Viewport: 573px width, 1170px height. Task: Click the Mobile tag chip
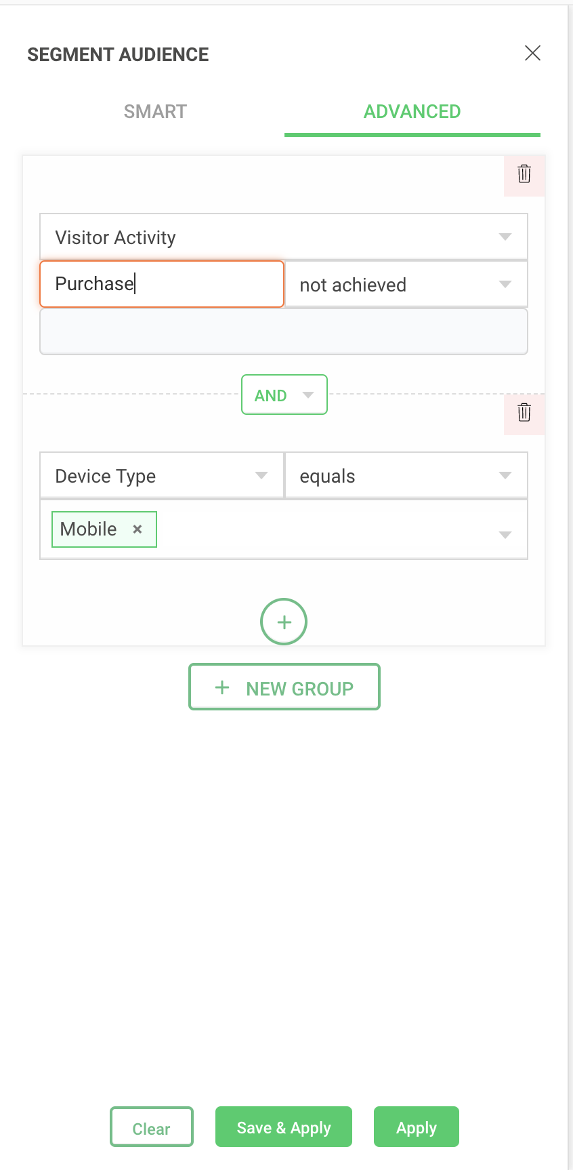pyautogui.click(x=89, y=529)
